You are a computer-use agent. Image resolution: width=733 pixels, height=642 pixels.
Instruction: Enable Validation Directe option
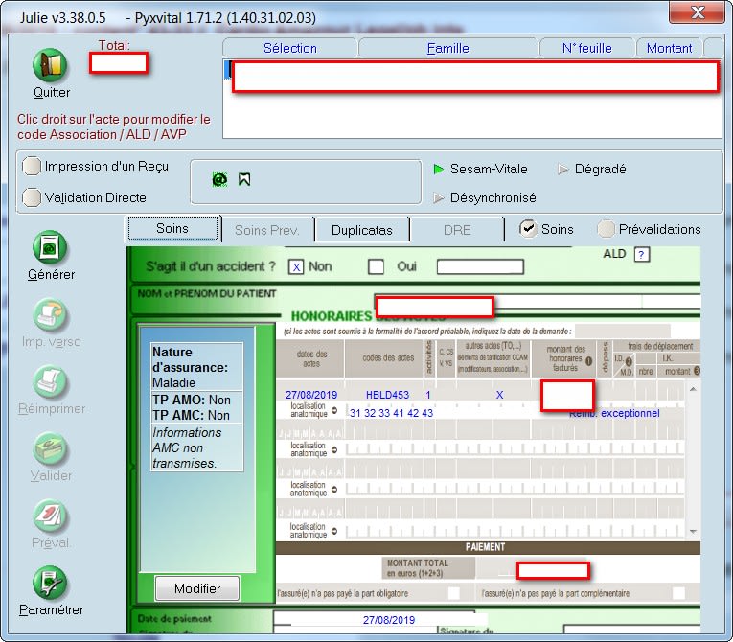coord(32,197)
